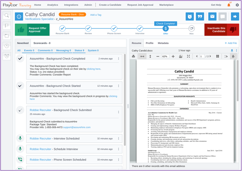Image resolution: width=242 pixels, height=171 pixels.
Task: Click the Phone Screen stage checkmark
Action: (x=114, y=28)
